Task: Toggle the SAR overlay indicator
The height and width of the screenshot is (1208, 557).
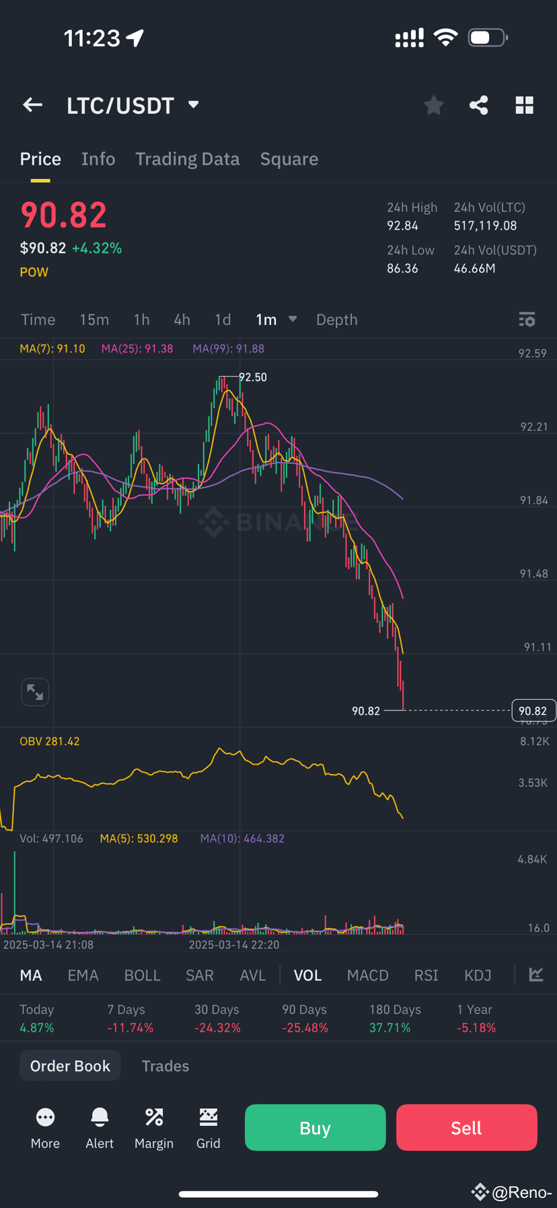Action: pos(200,975)
